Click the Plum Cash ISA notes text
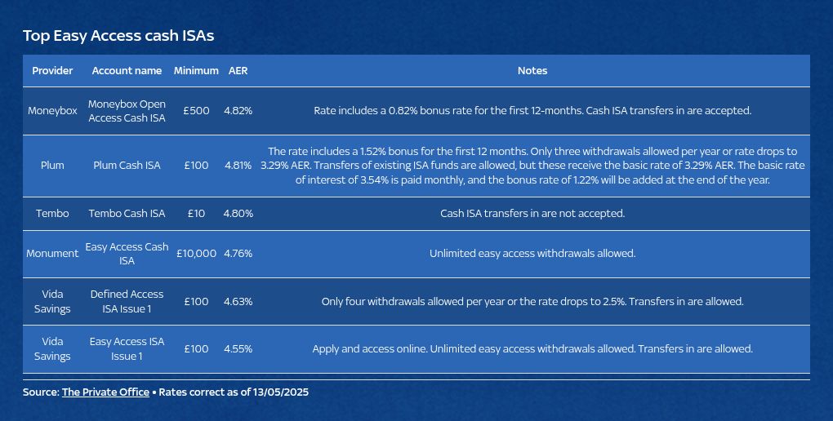Image resolution: width=833 pixels, height=421 pixels. click(x=532, y=165)
